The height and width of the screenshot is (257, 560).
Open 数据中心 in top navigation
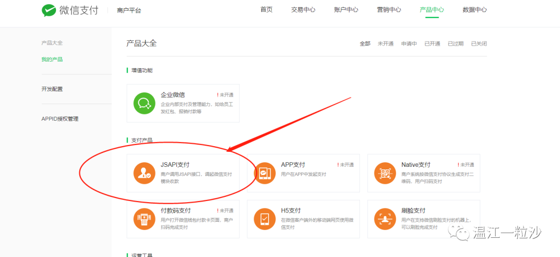(x=474, y=10)
